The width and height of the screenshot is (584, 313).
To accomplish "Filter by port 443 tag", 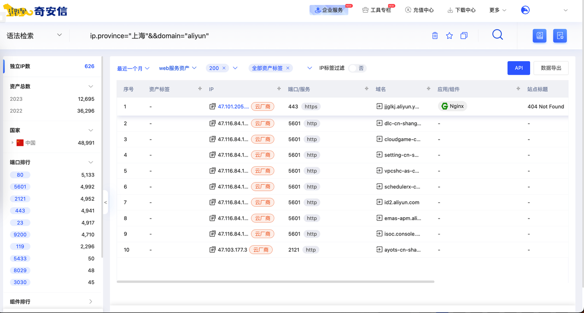I will (x=20, y=211).
